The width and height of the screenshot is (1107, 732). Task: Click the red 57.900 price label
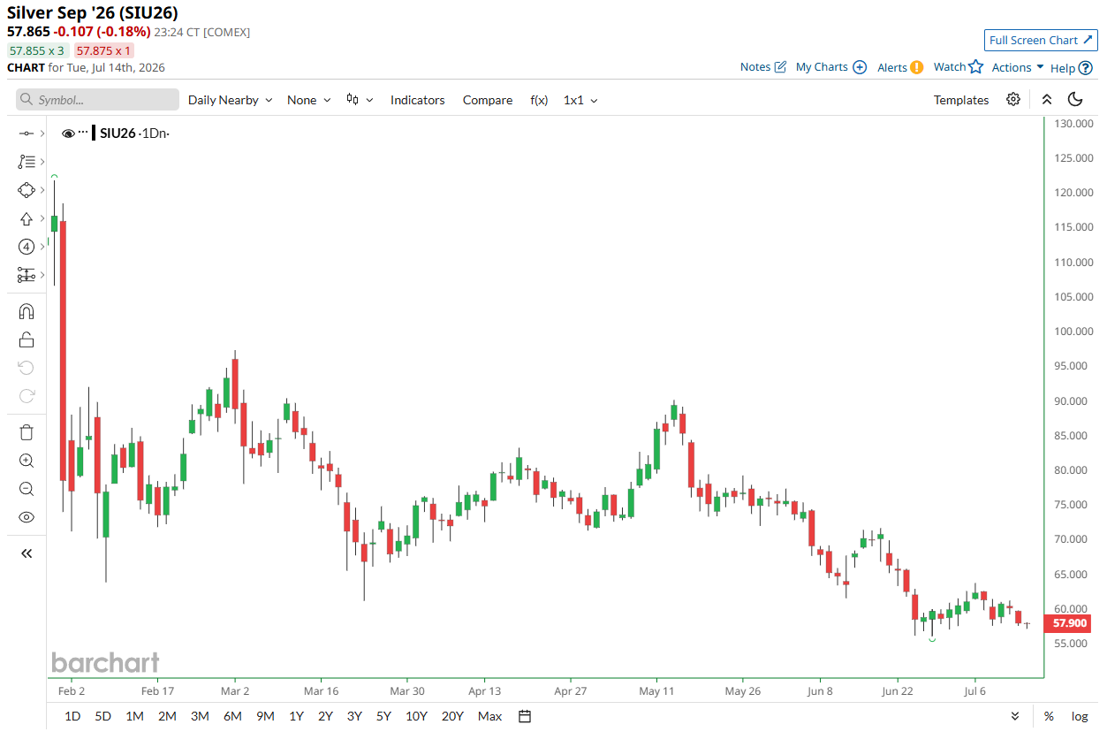1069,623
